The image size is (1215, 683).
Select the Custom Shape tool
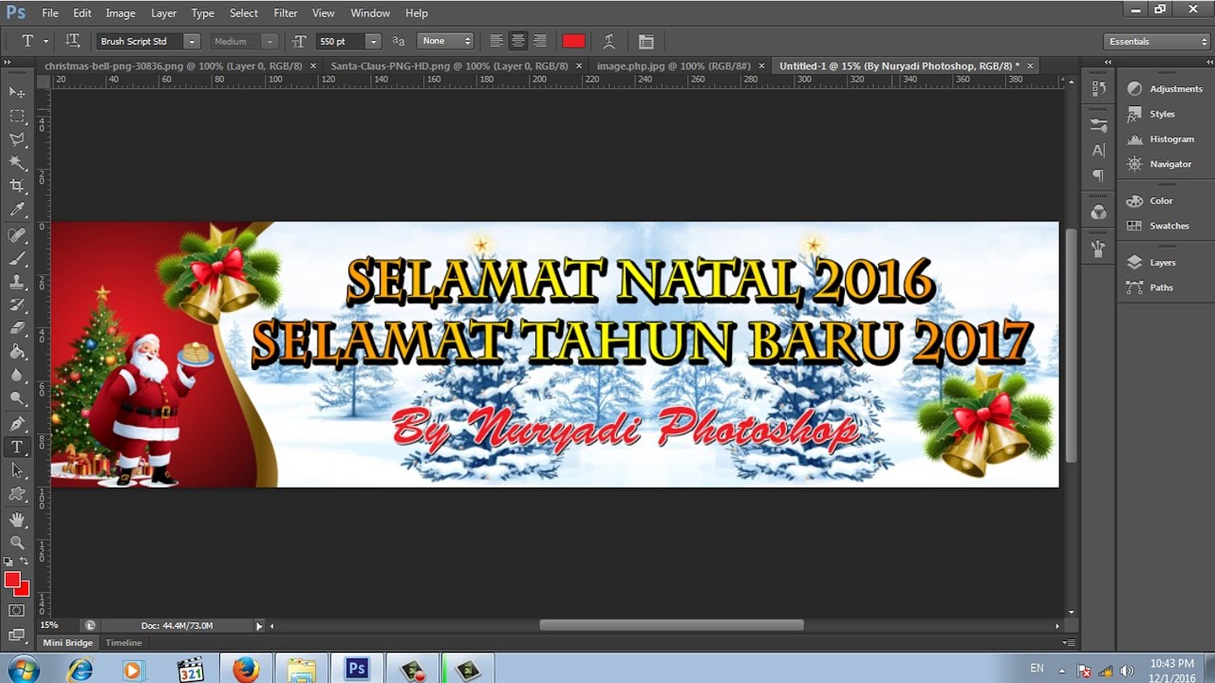point(17,494)
